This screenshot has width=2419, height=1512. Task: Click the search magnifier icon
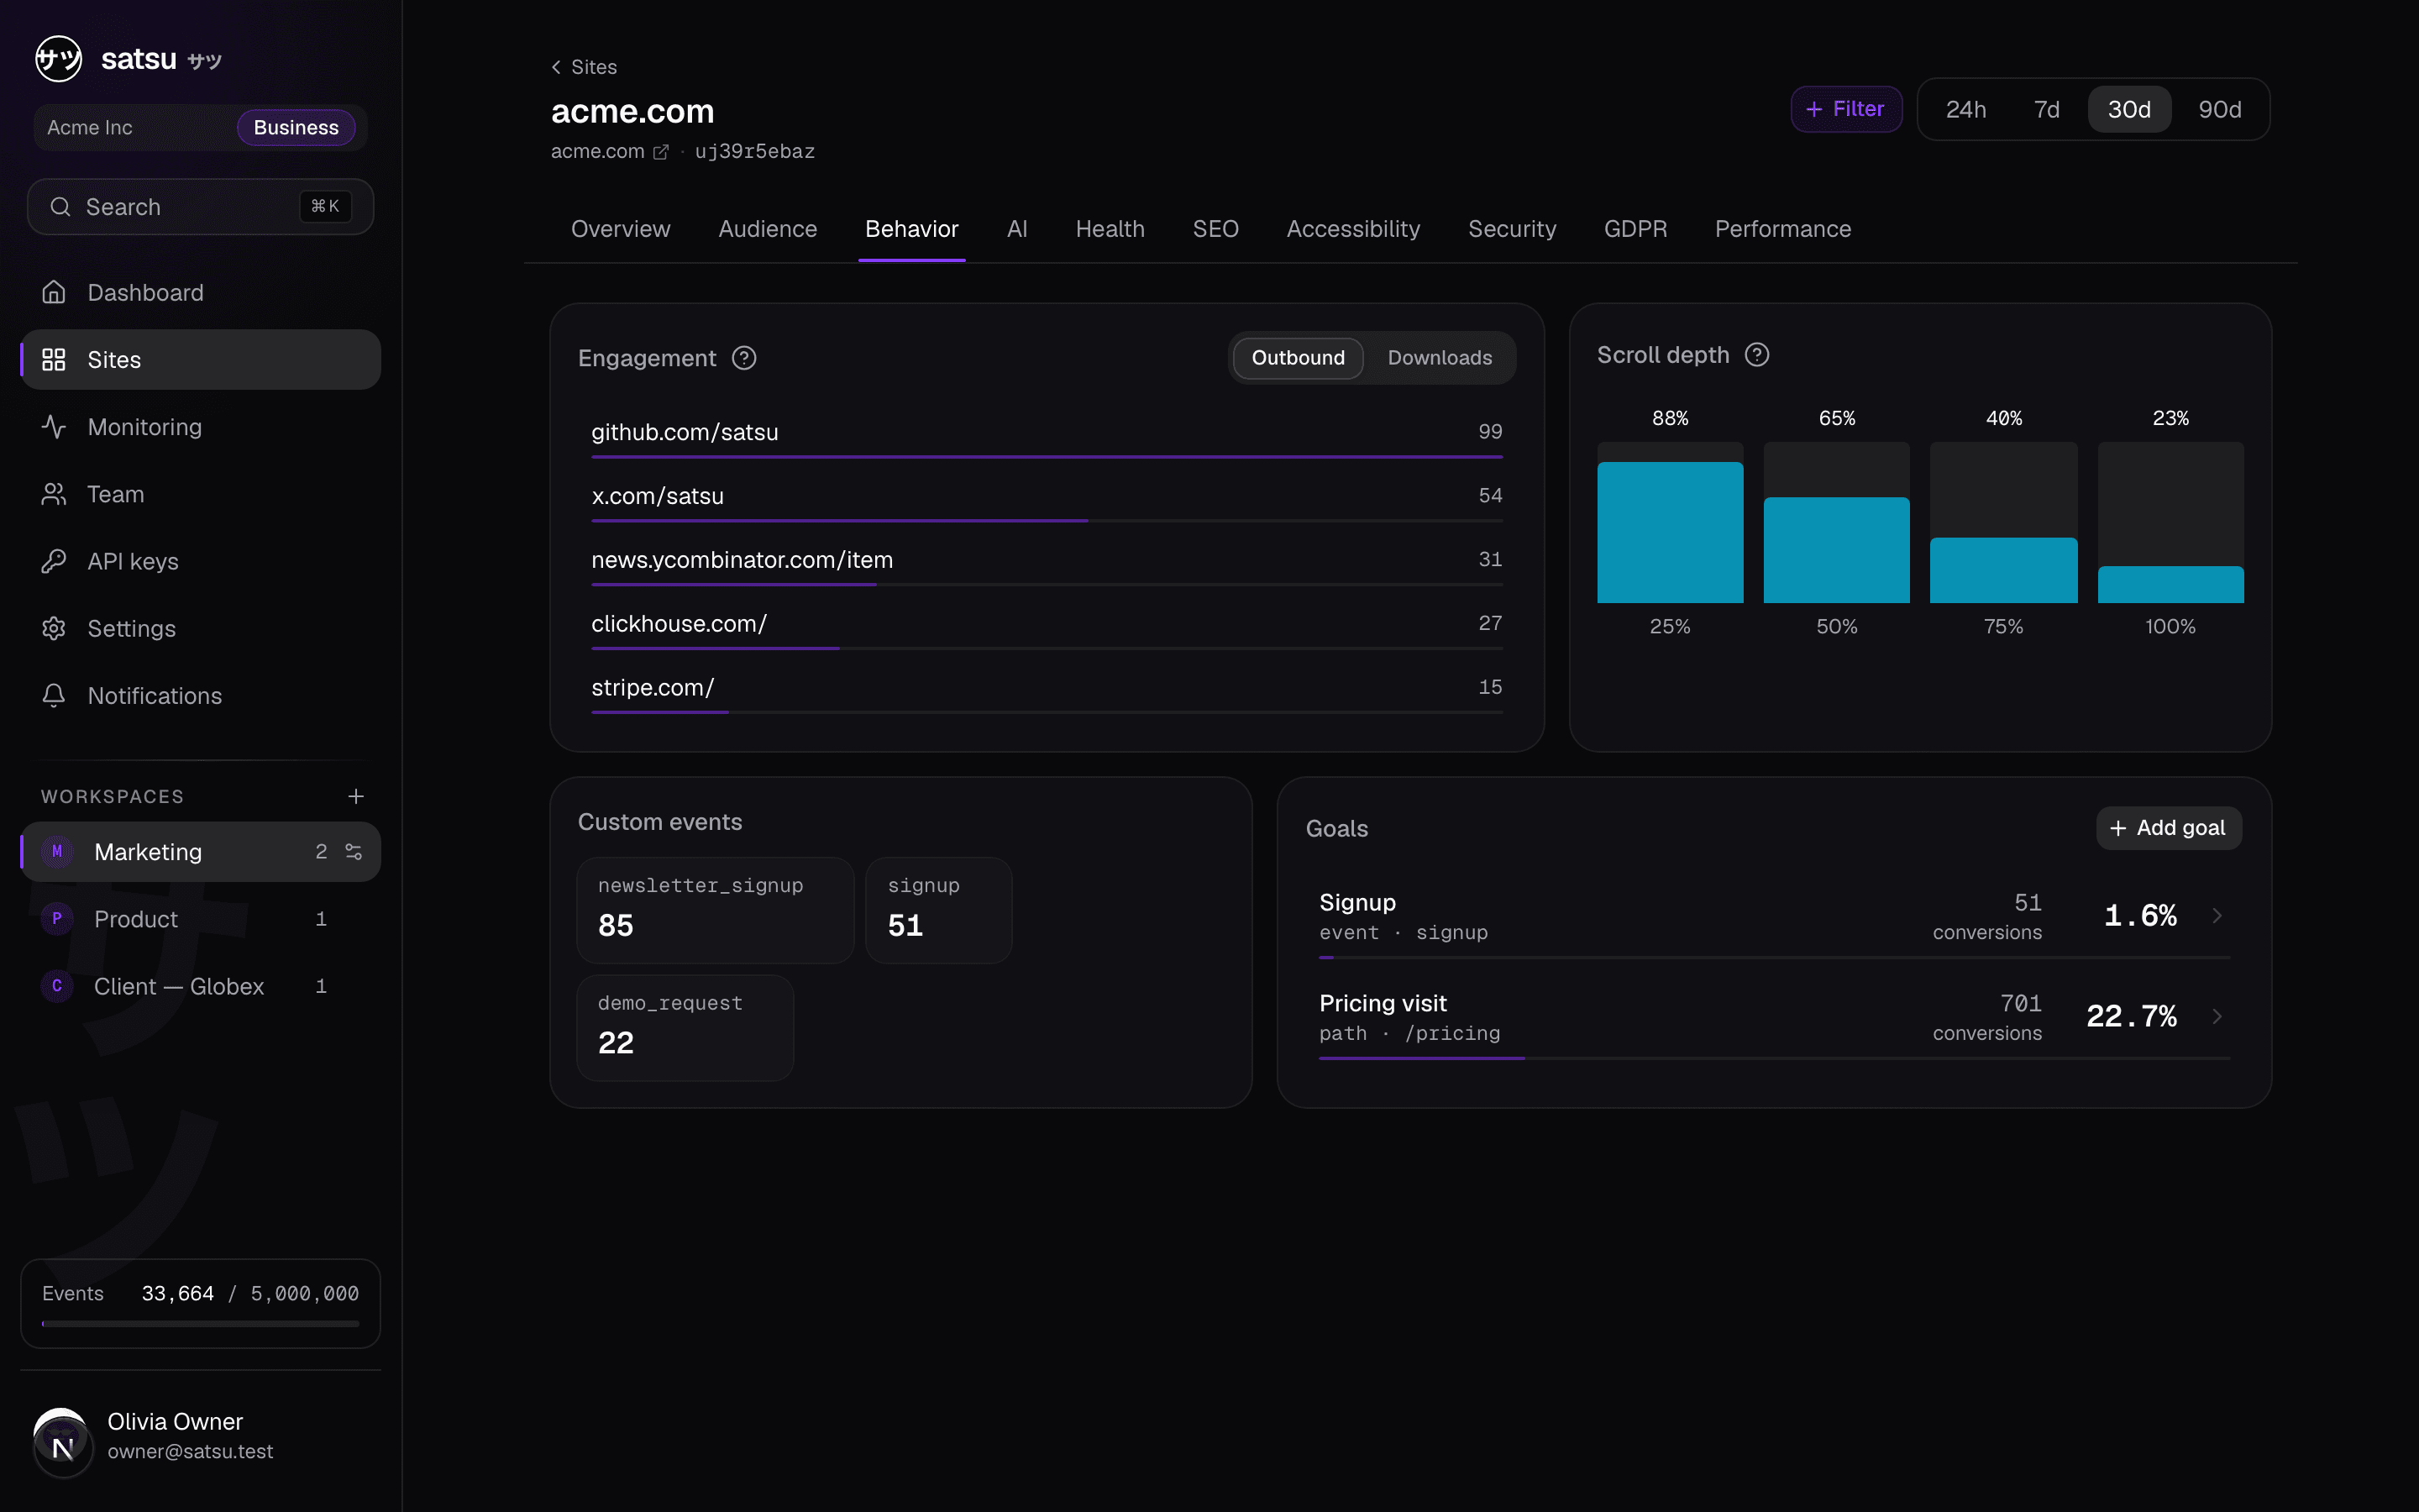pos(61,207)
